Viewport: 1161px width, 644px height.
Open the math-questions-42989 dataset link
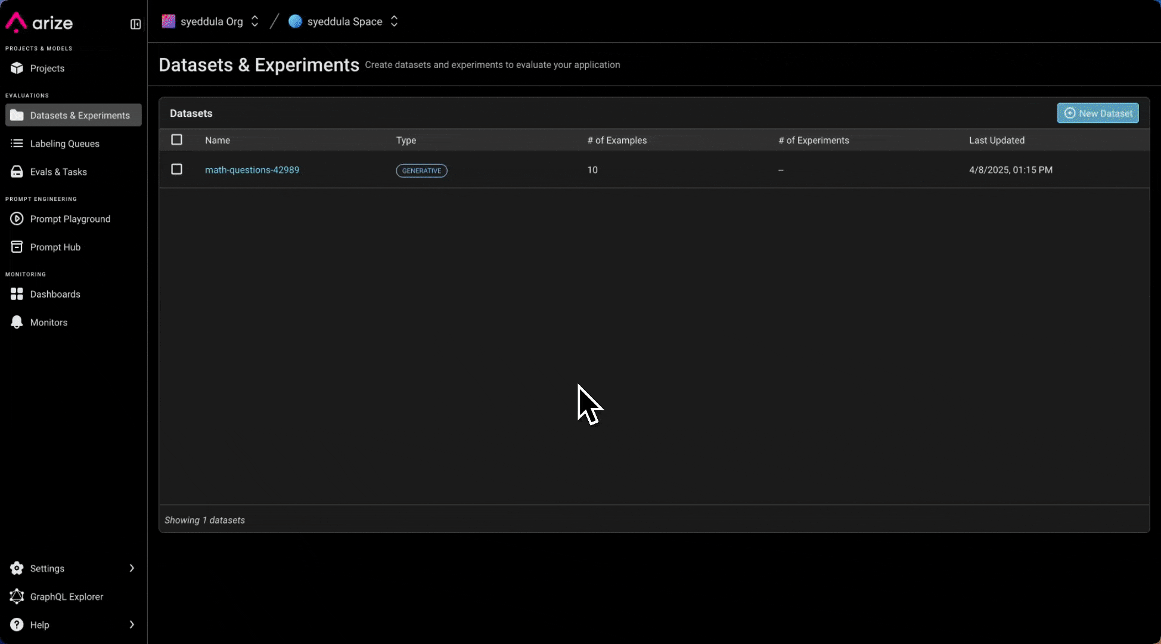click(x=252, y=170)
